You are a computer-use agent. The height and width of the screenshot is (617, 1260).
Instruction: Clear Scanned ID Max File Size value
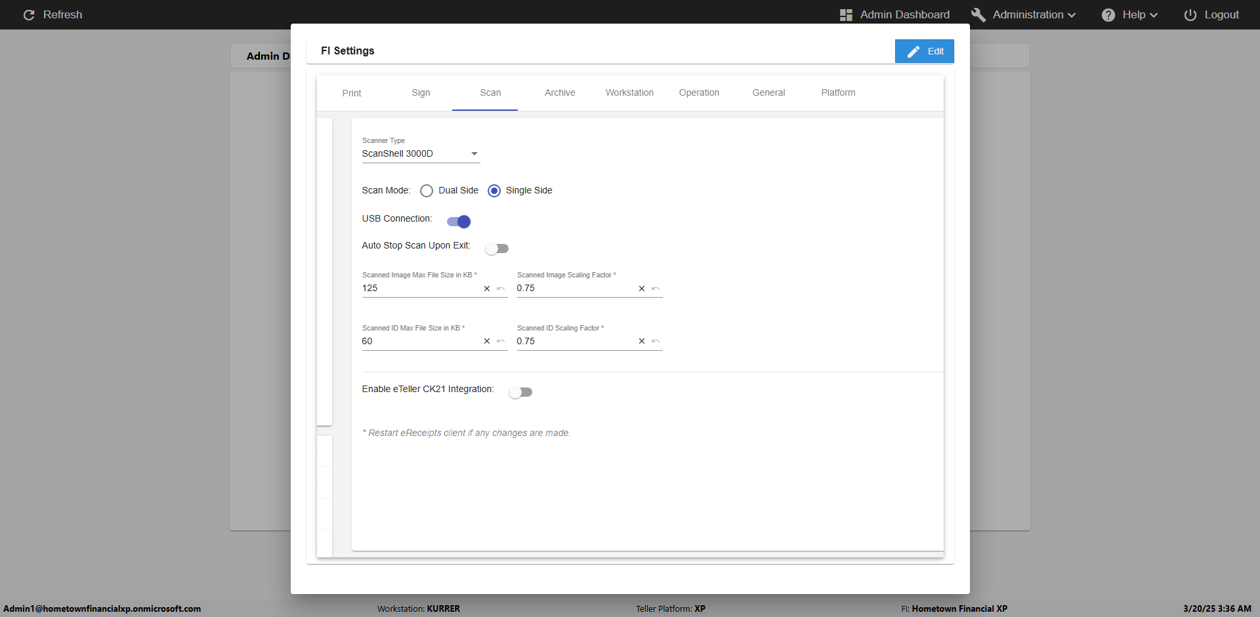tap(487, 341)
